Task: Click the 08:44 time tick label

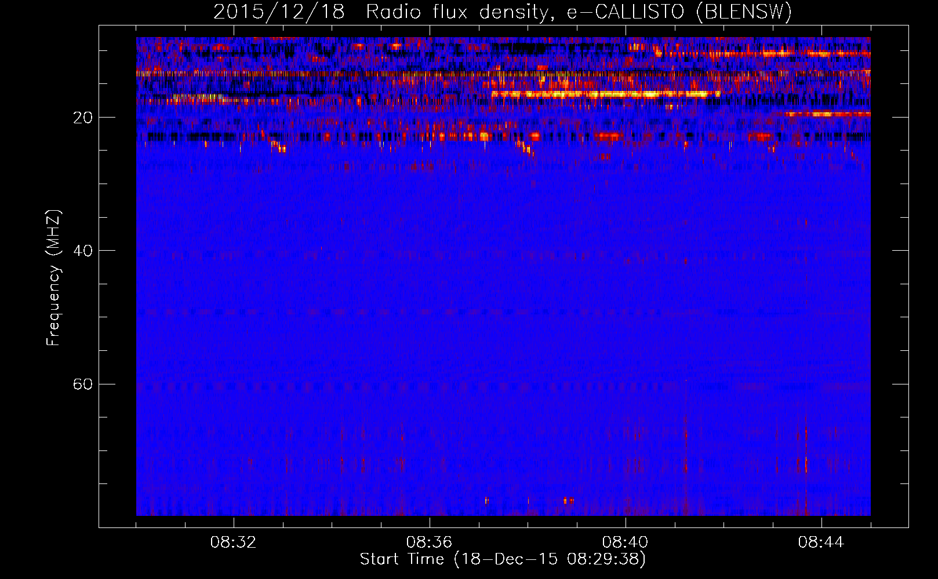Action: coord(821,543)
